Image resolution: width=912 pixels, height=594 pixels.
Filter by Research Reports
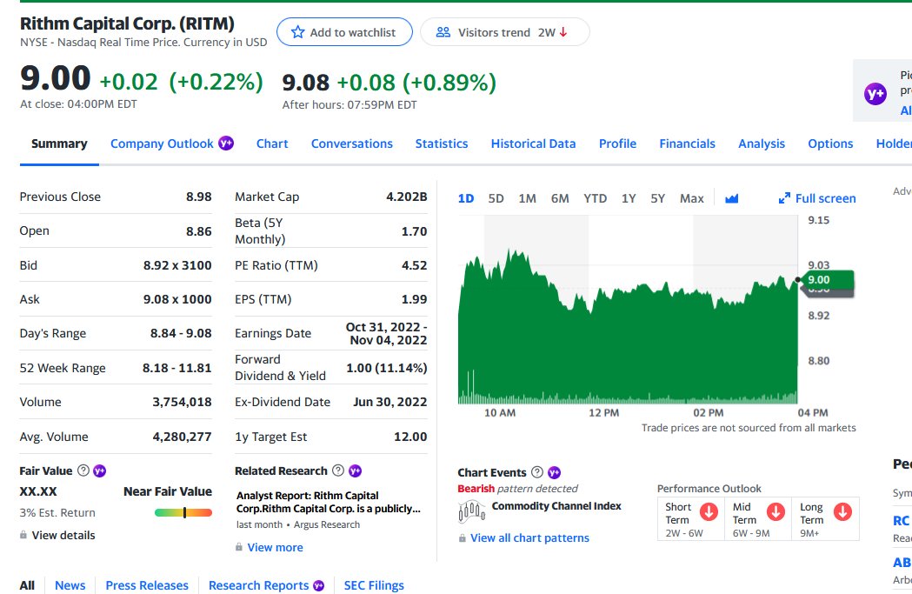(258, 585)
